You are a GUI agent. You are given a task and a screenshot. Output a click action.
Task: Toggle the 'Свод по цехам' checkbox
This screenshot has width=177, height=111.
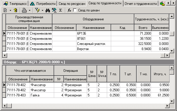coord(75,10)
